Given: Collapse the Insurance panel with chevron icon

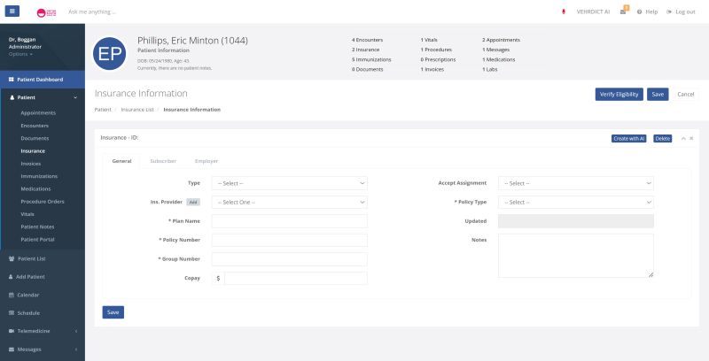Looking at the screenshot, I should (x=683, y=138).
